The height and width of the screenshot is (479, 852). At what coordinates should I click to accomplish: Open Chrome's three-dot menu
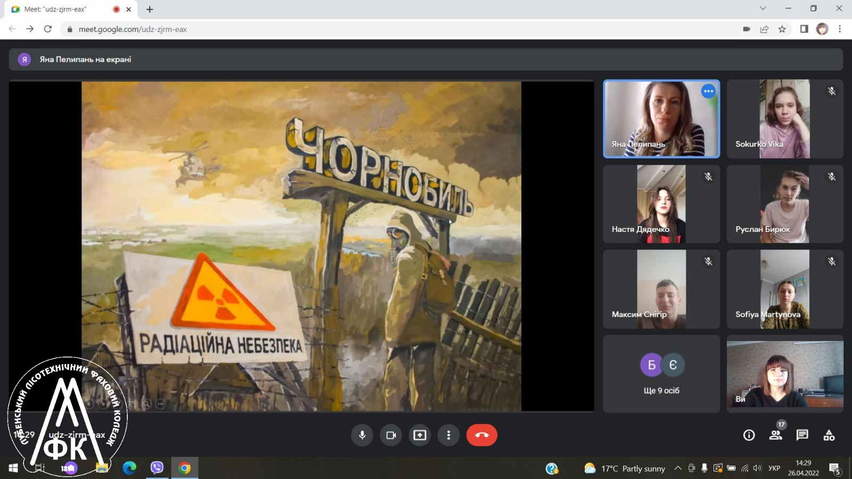pos(840,29)
